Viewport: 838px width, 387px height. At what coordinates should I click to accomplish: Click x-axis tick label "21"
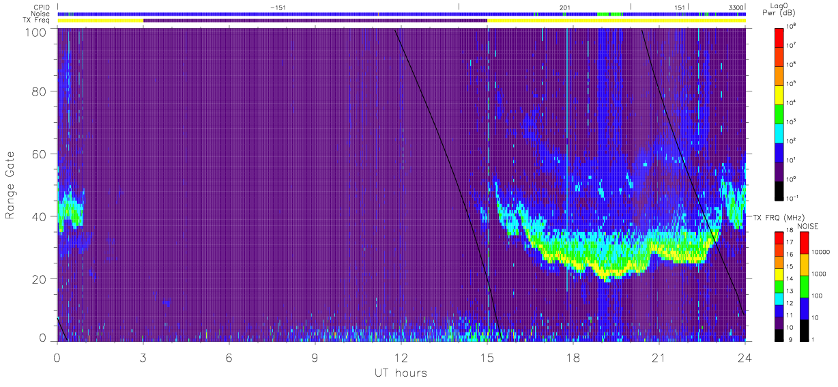(x=659, y=358)
